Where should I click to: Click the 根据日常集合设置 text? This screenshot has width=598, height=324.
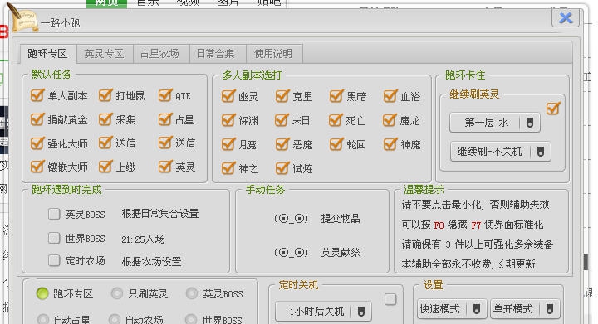point(160,214)
